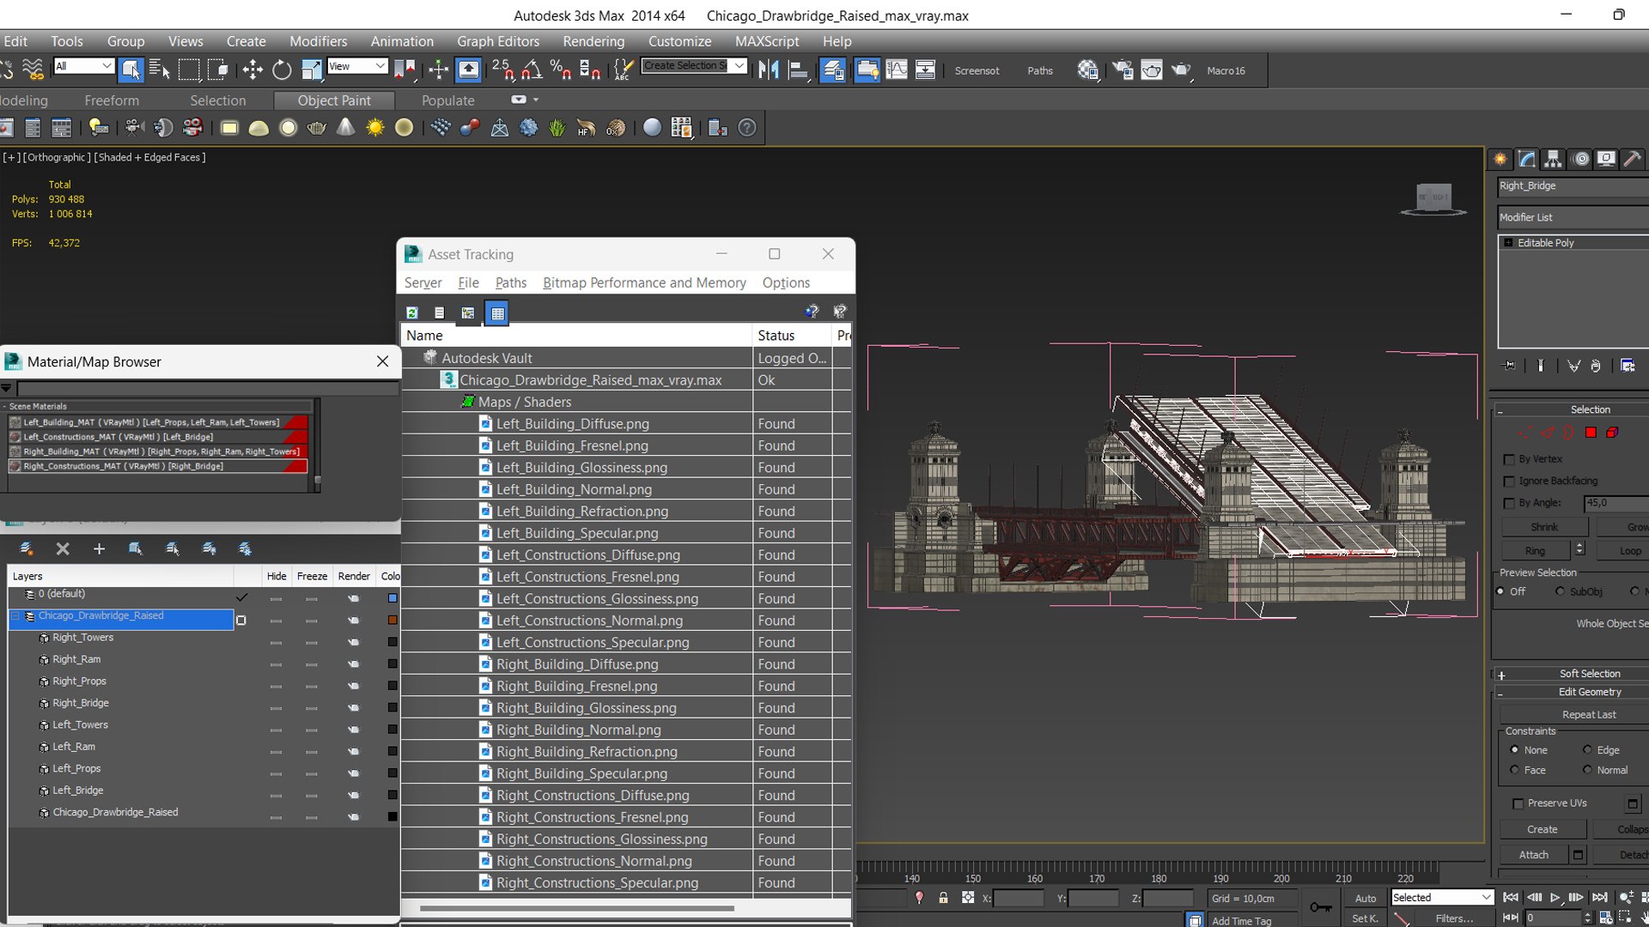Refresh the Asset Tracking list

pos(412,312)
